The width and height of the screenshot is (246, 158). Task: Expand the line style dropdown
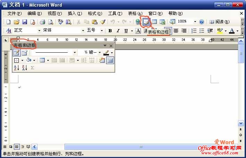pyautogui.click(x=75, y=53)
